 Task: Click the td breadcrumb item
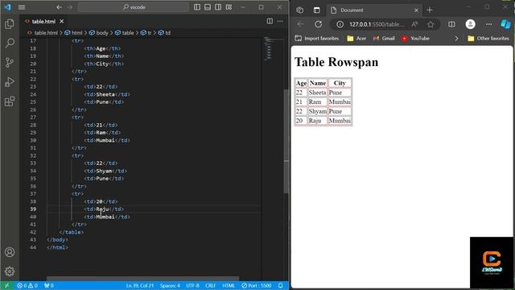[x=164, y=33]
